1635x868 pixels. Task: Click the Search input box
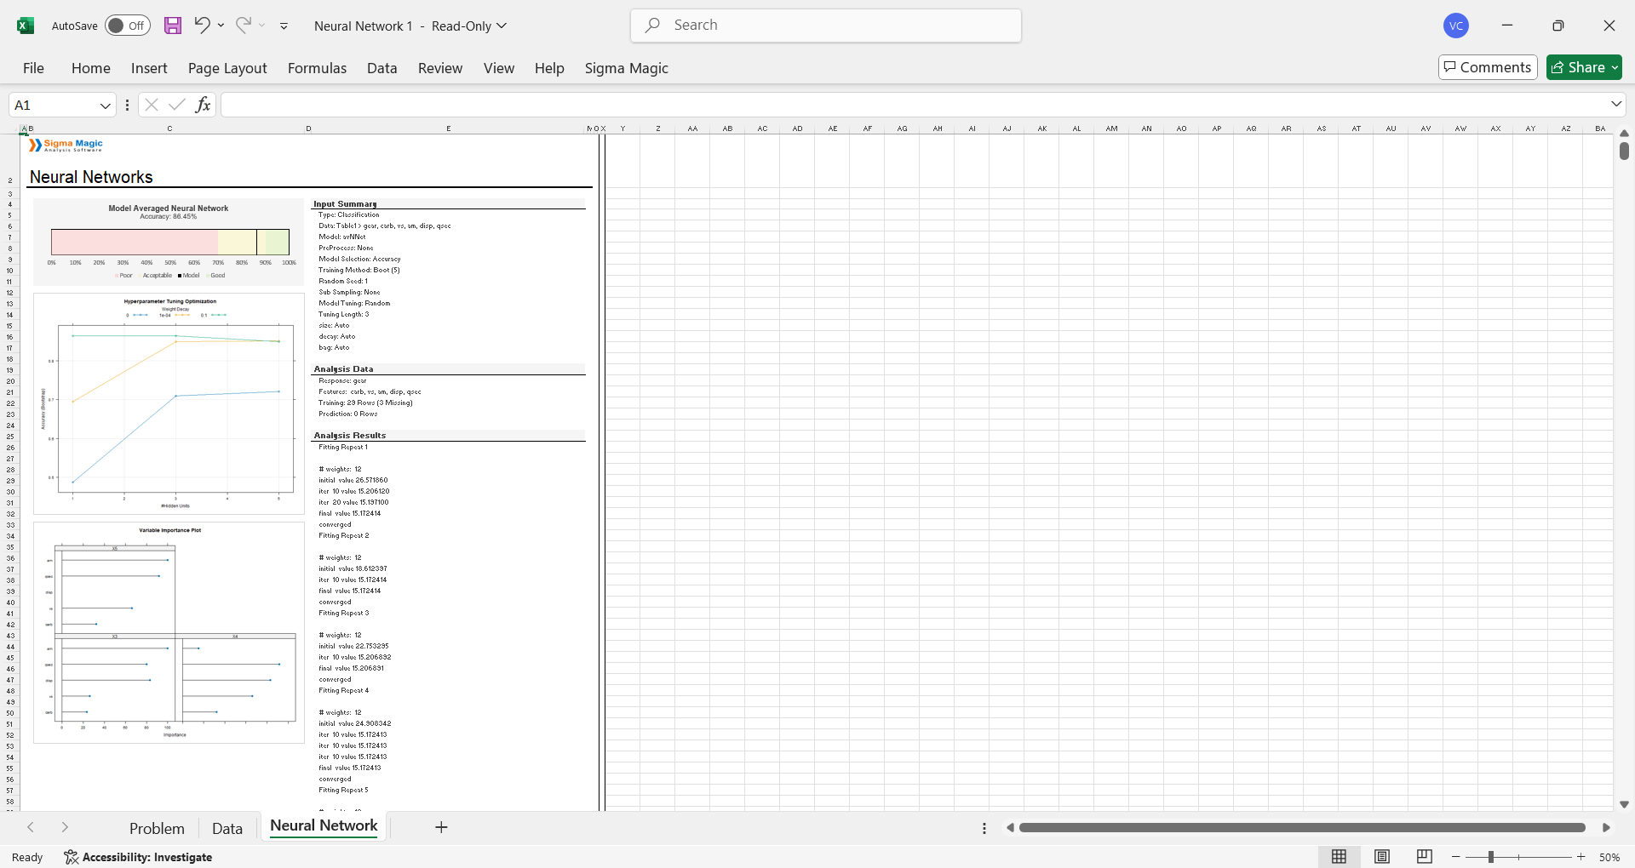tap(826, 26)
